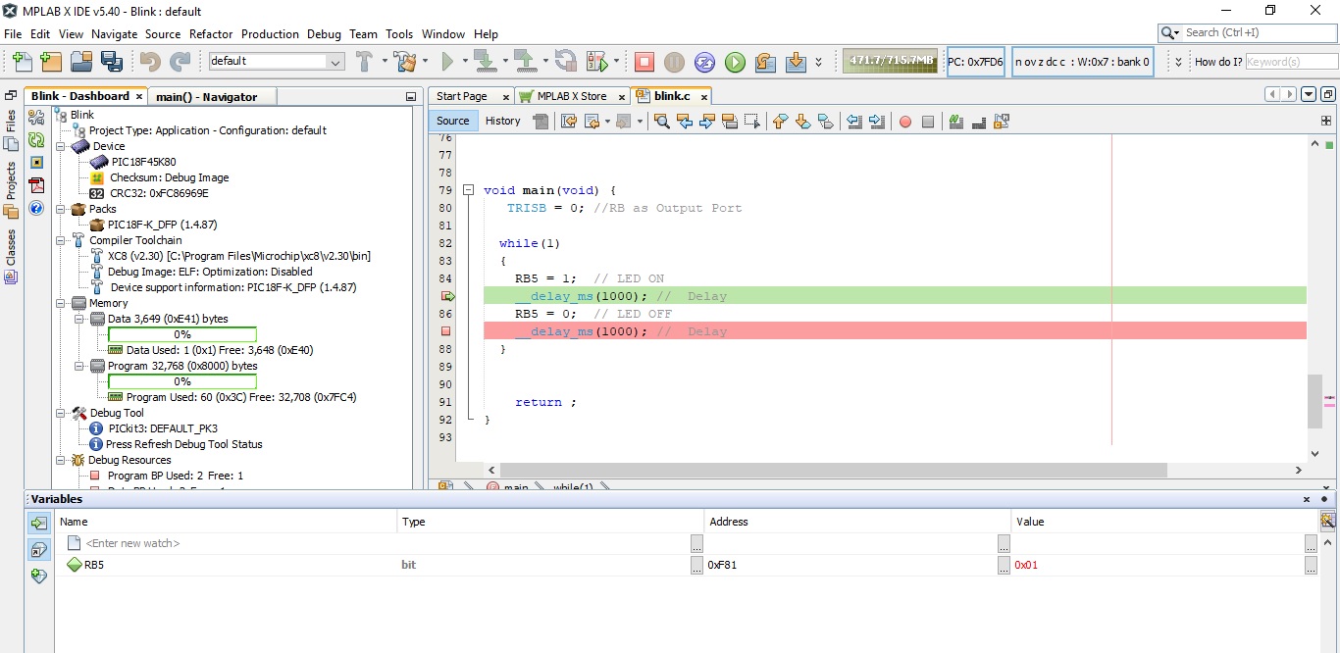Open the Window menu
Screen dimensions: 1340x653
tap(443, 34)
